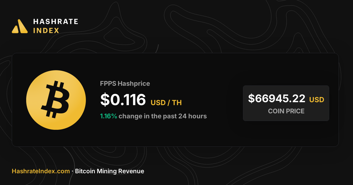Screen dimensions: 353x185
Task: Click the golden Bitcoin coin icon
Action: 56,100
